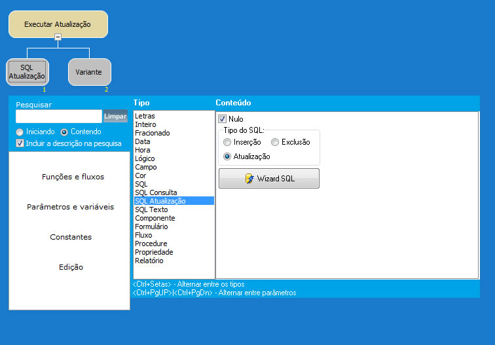This screenshot has height=345, width=495.
Task: Choose SQL Consulta in type list
Action: (x=156, y=192)
